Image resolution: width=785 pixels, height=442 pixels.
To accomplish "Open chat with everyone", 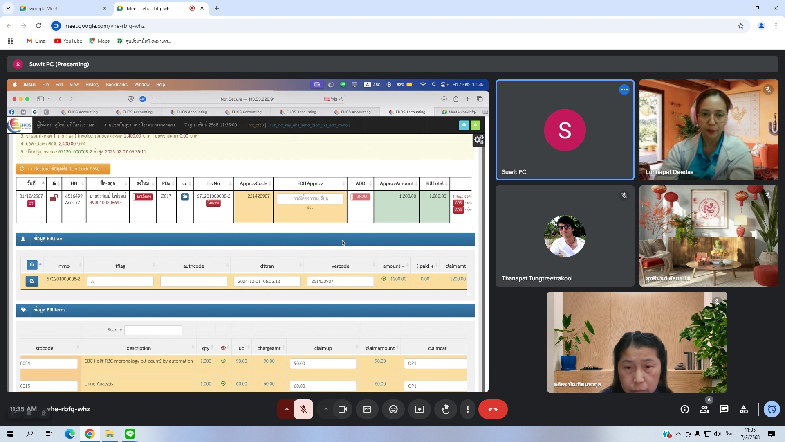I will [724, 409].
